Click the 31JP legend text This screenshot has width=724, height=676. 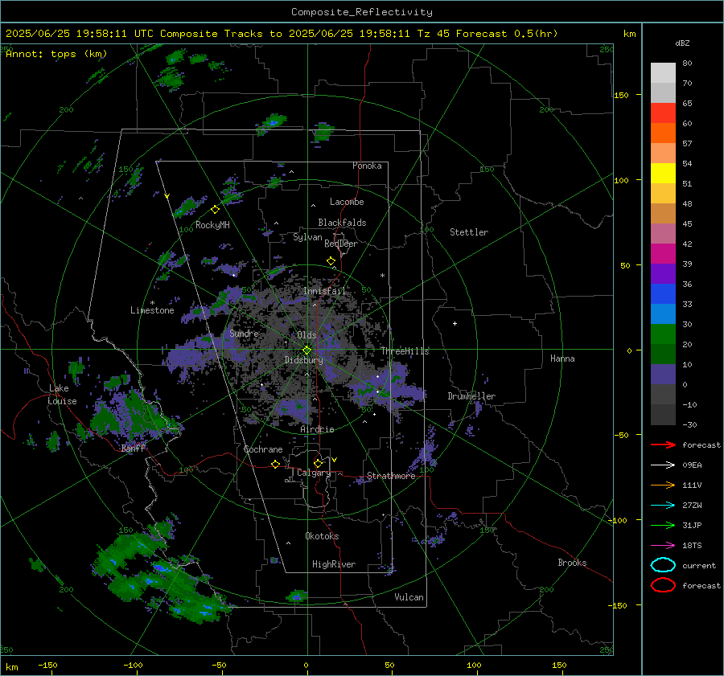[x=692, y=525]
